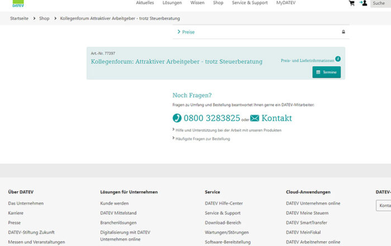Image resolution: width=391 pixels, height=246 pixels.
Task: Open DATEV SmartTransfer link
Action: [x=307, y=223]
